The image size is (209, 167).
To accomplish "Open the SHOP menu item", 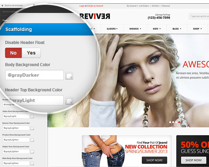I will click(197, 29).
